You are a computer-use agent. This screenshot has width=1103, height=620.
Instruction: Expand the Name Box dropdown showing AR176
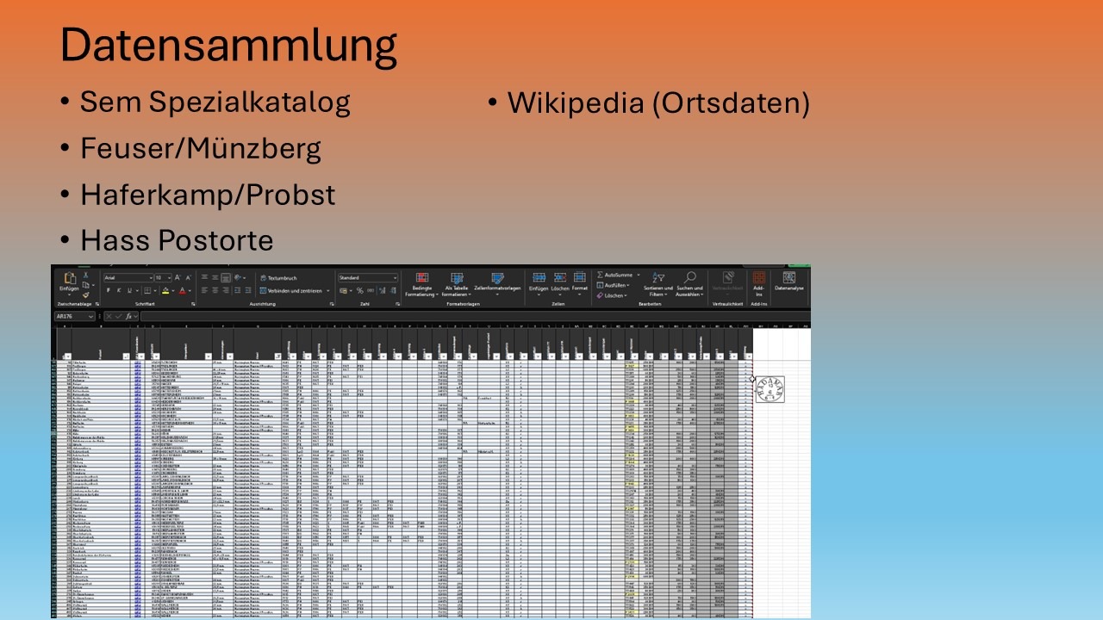pyautogui.click(x=90, y=317)
